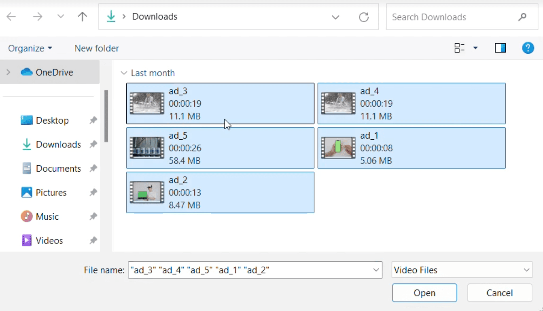Open Music in the sidebar
543x311 pixels.
click(x=47, y=216)
